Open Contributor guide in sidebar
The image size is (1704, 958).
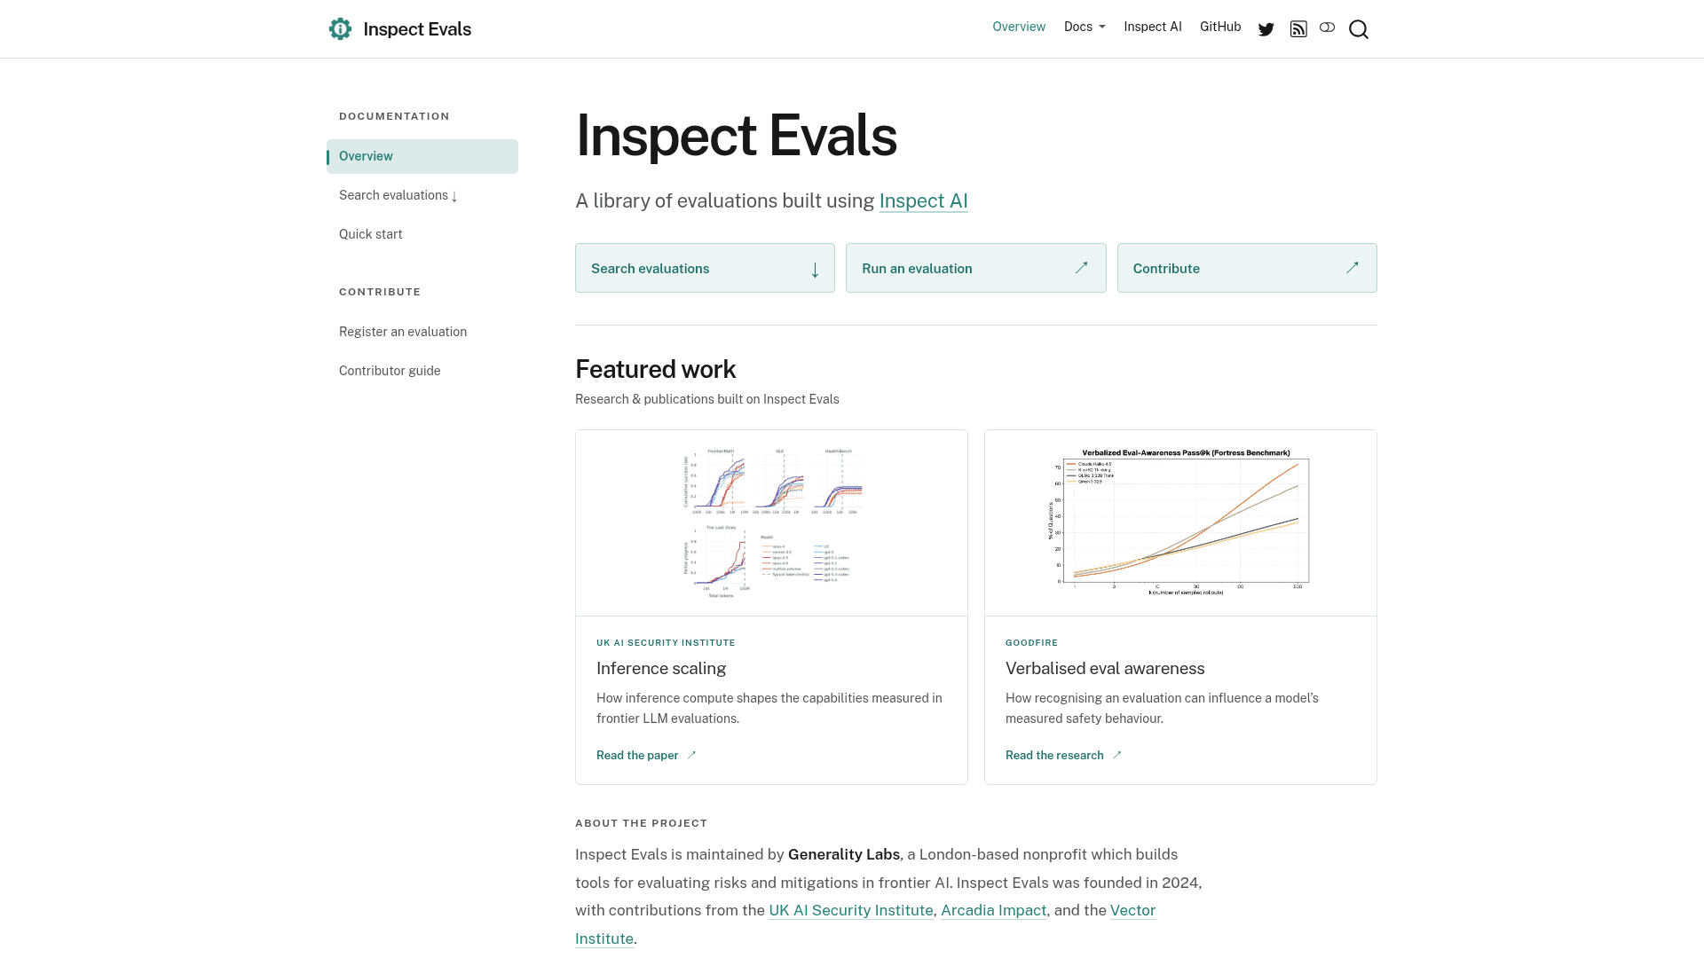(x=390, y=371)
